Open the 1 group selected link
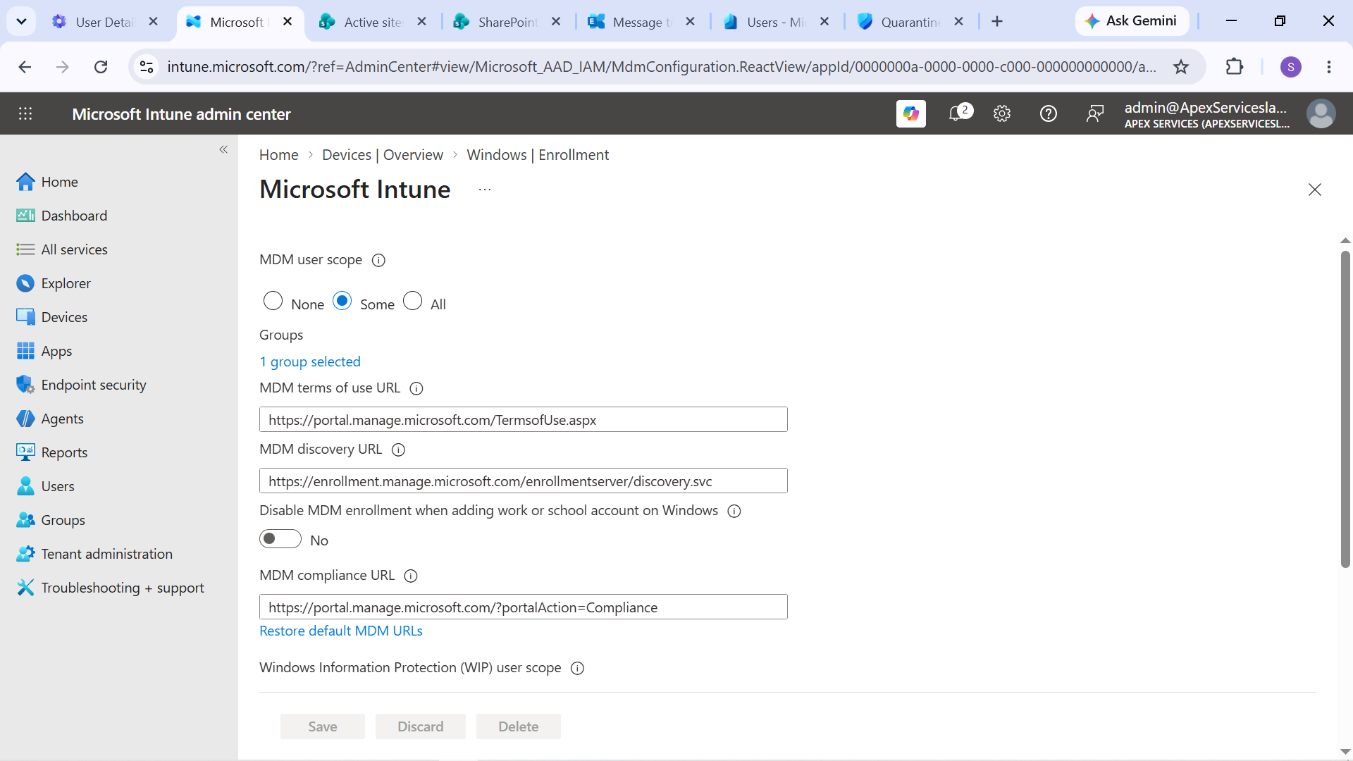This screenshot has height=761, width=1353. pos(310,362)
